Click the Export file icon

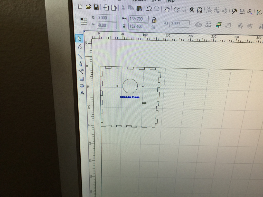(114, 8)
